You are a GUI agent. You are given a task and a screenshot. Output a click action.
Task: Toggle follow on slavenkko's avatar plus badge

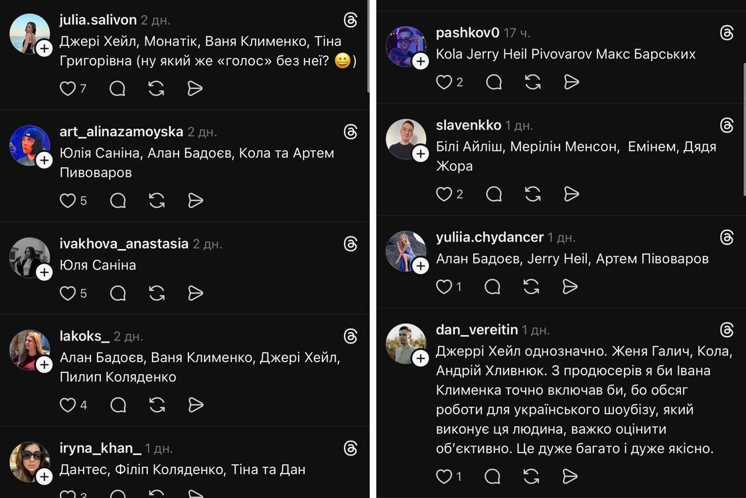[x=421, y=153]
